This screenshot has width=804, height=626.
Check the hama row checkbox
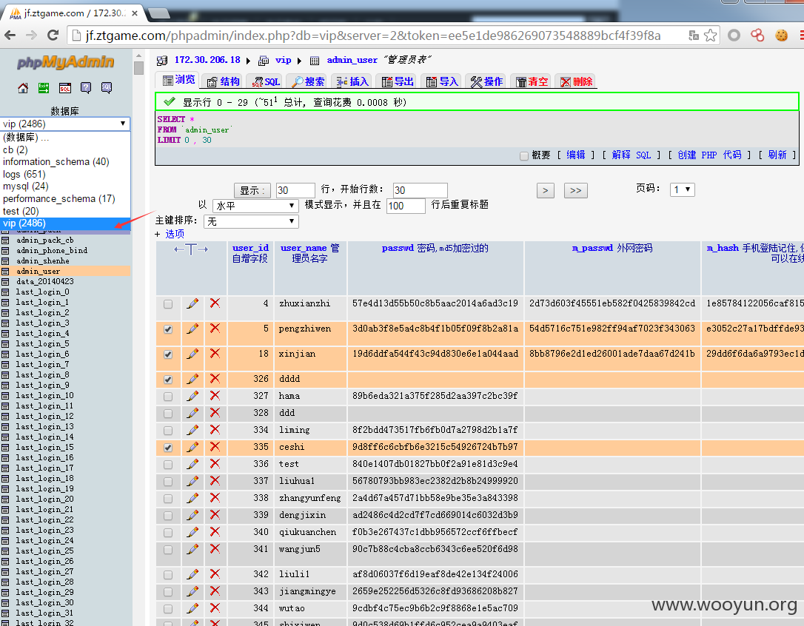167,397
